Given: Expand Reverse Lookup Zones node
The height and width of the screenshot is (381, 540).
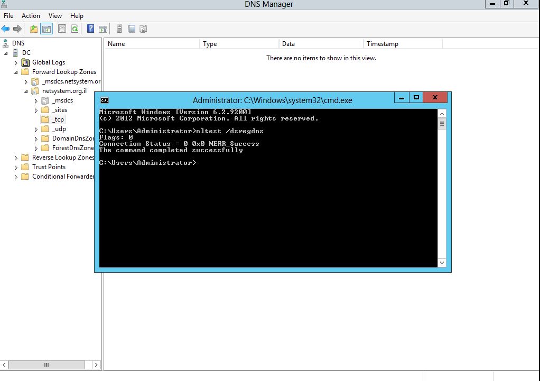Looking at the screenshot, I should (16, 158).
